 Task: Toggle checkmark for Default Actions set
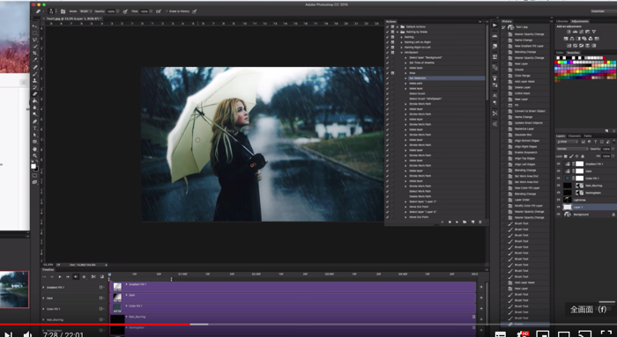pyautogui.click(x=387, y=26)
